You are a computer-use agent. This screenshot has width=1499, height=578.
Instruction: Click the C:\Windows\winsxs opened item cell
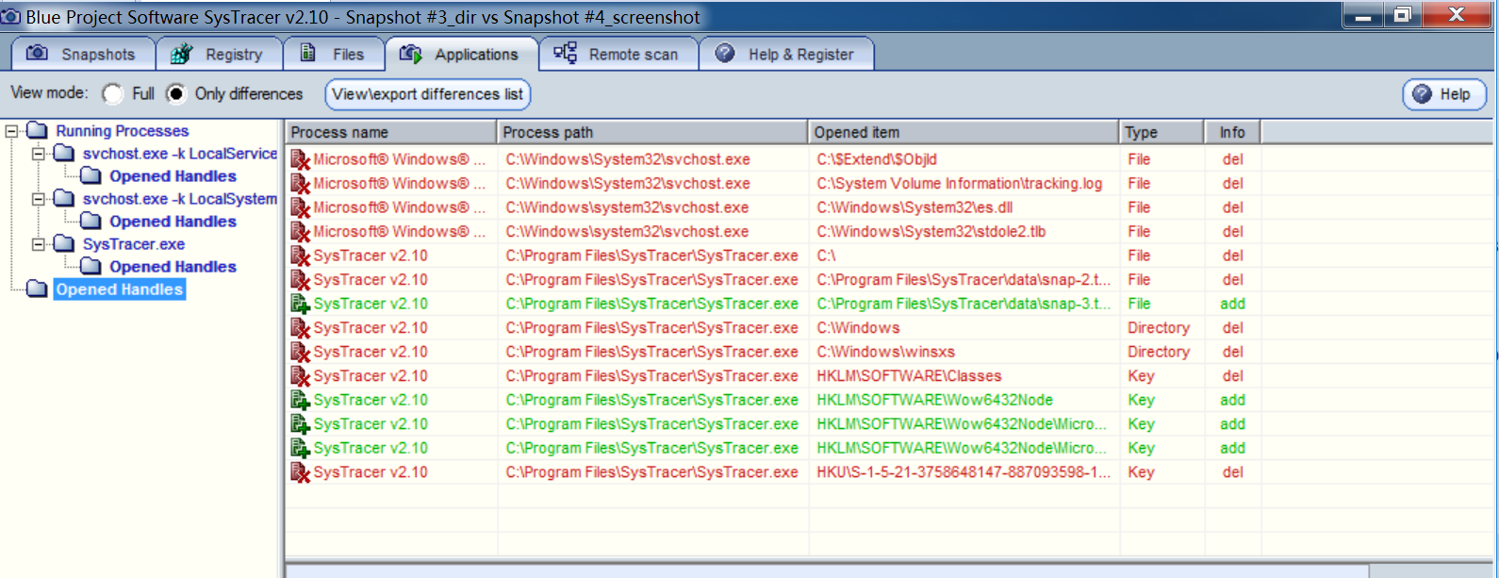885,352
